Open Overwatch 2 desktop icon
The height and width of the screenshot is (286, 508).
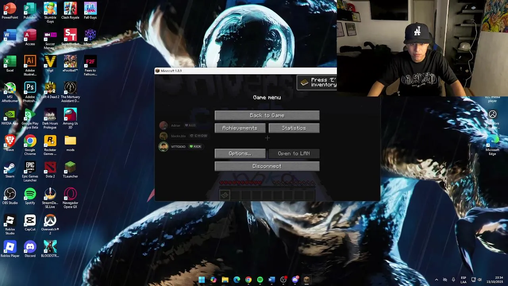click(50, 225)
